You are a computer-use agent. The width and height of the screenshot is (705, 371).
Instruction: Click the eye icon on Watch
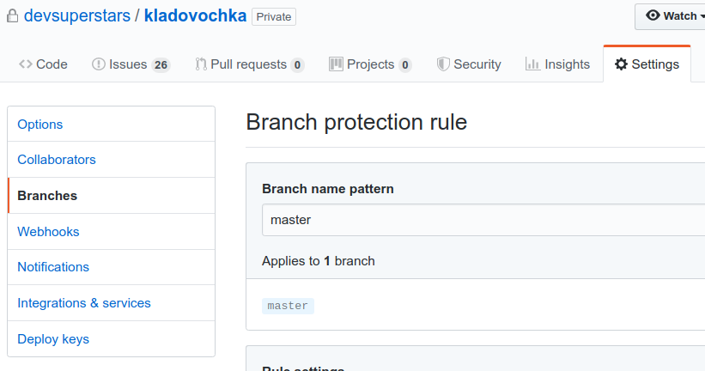pos(653,15)
